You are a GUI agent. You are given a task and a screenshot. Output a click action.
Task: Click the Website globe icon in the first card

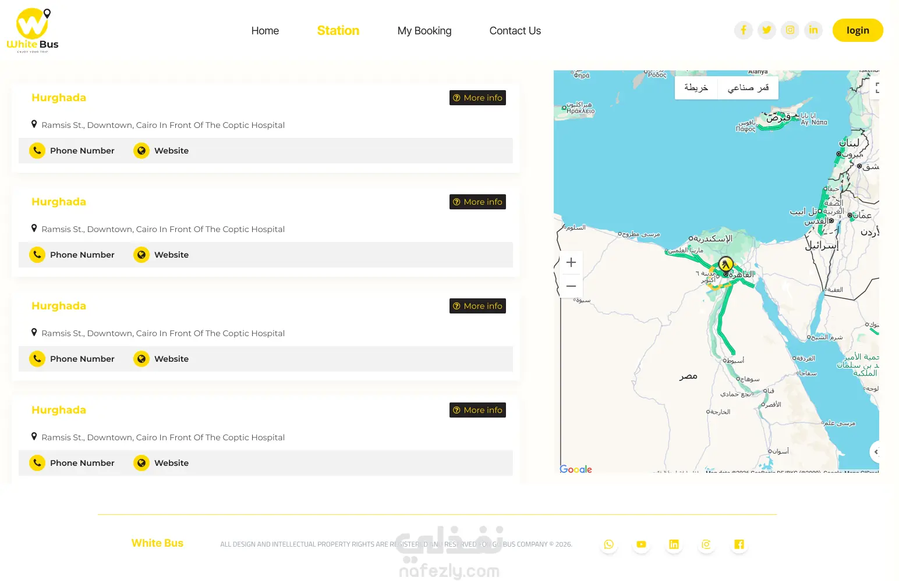pos(141,151)
